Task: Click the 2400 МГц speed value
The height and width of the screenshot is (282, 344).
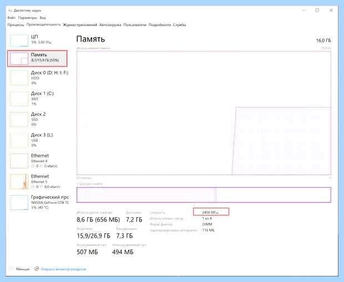Action: [210, 212]
